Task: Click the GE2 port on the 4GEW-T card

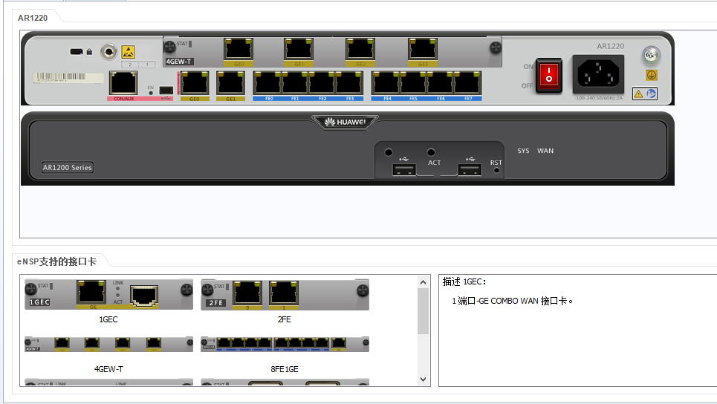Action: pyautogui.click(x=360, y=49)
